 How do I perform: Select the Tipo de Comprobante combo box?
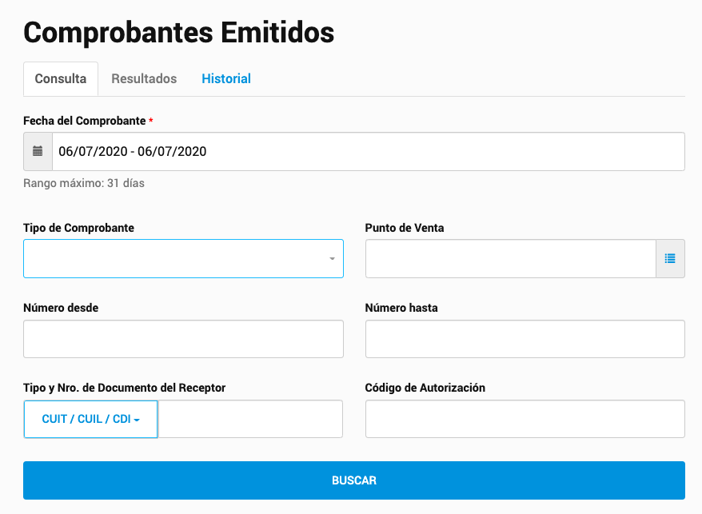click(184, 258)
